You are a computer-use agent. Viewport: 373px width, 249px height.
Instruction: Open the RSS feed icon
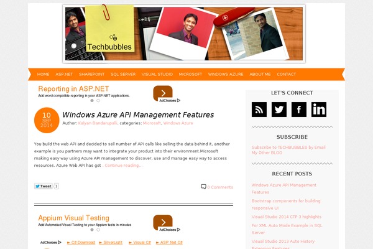259,110
